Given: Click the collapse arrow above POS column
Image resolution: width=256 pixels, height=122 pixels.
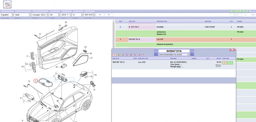Looking at the screenshot, I should (x=114, y=21).
